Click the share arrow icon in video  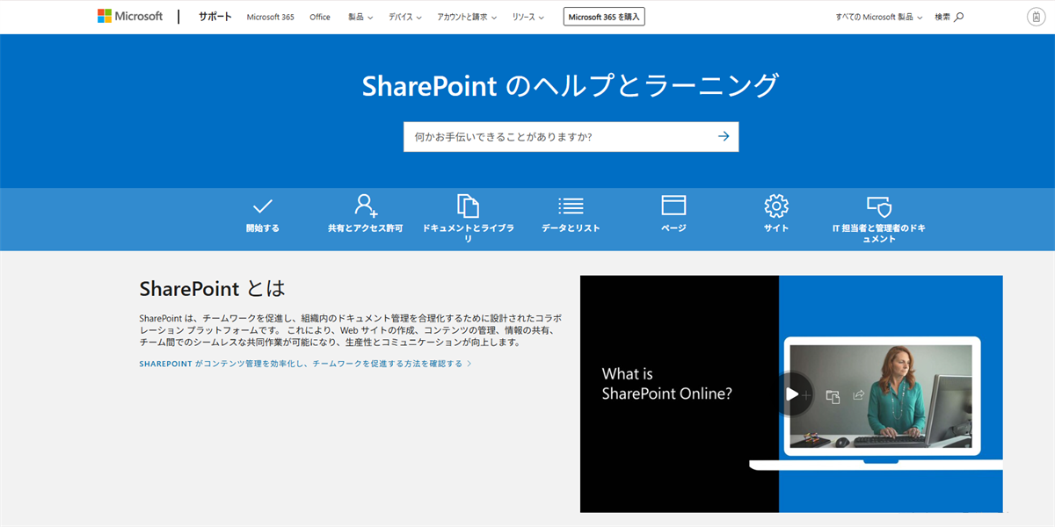860,396
